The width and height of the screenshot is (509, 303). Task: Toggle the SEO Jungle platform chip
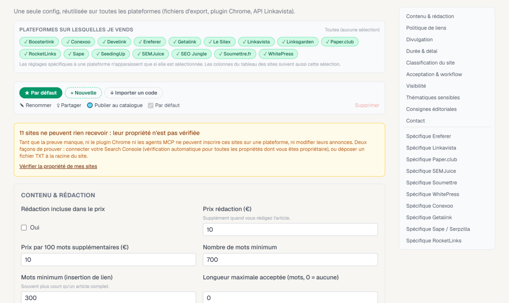coord(191,54)
